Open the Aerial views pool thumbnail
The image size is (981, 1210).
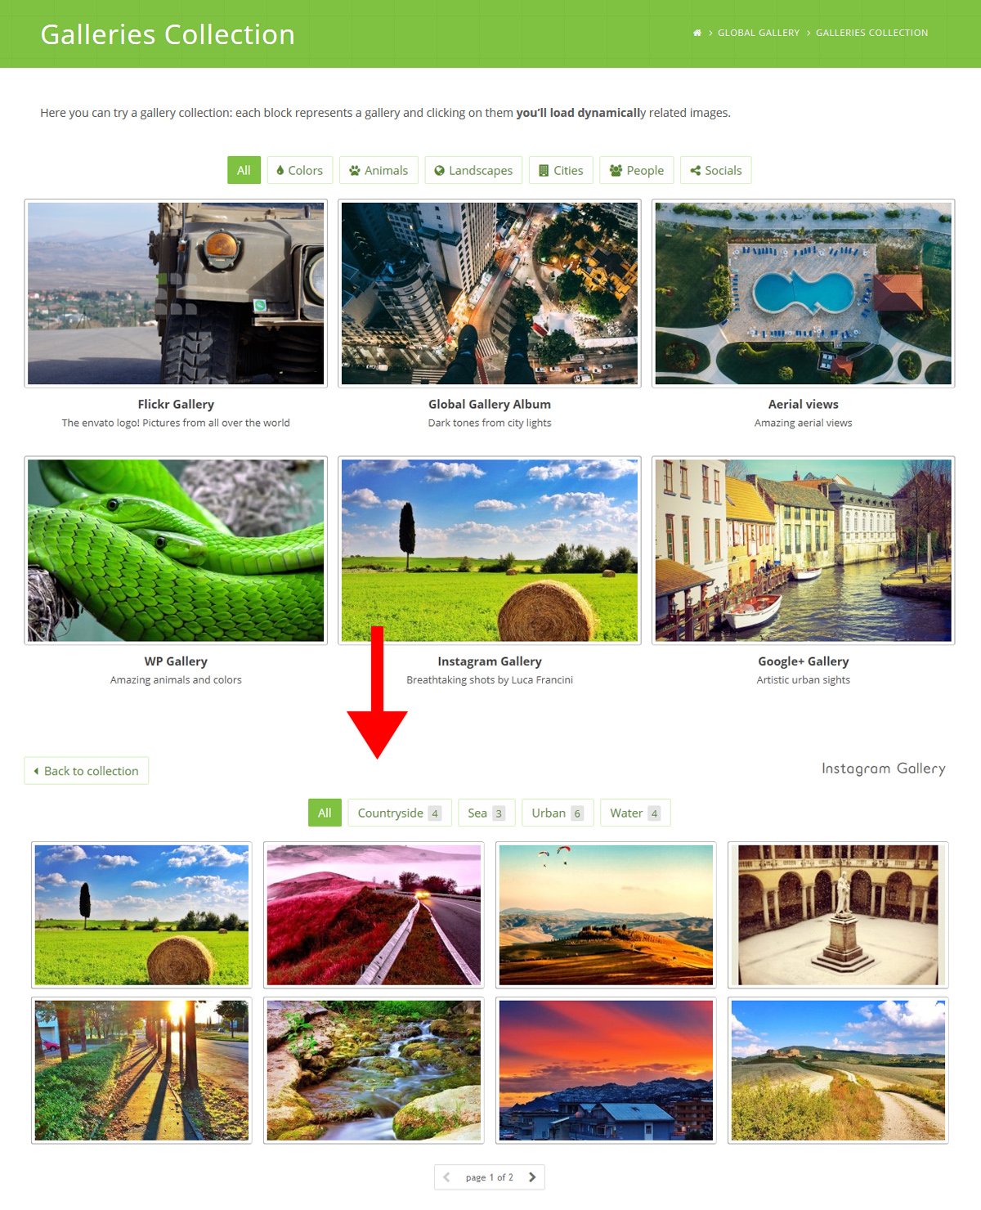(804, 294)
